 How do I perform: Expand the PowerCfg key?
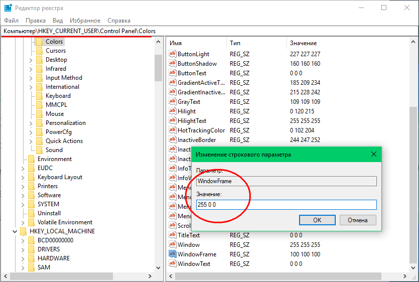coord(31,132)
